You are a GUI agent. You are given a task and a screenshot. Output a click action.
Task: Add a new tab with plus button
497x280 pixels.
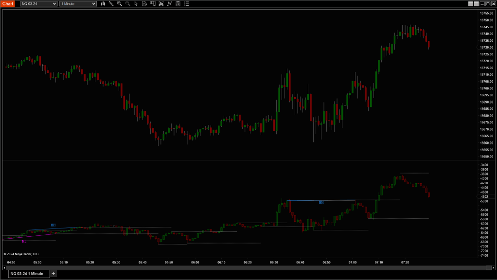click(x=53, y=274)
